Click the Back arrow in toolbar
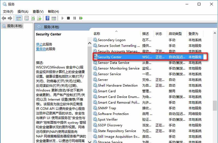 click(x=4, y=18)
